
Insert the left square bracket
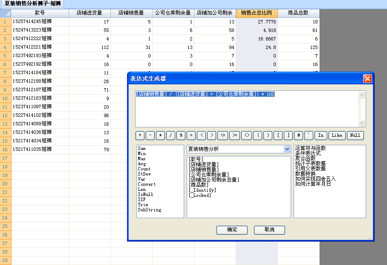(278, 135)
